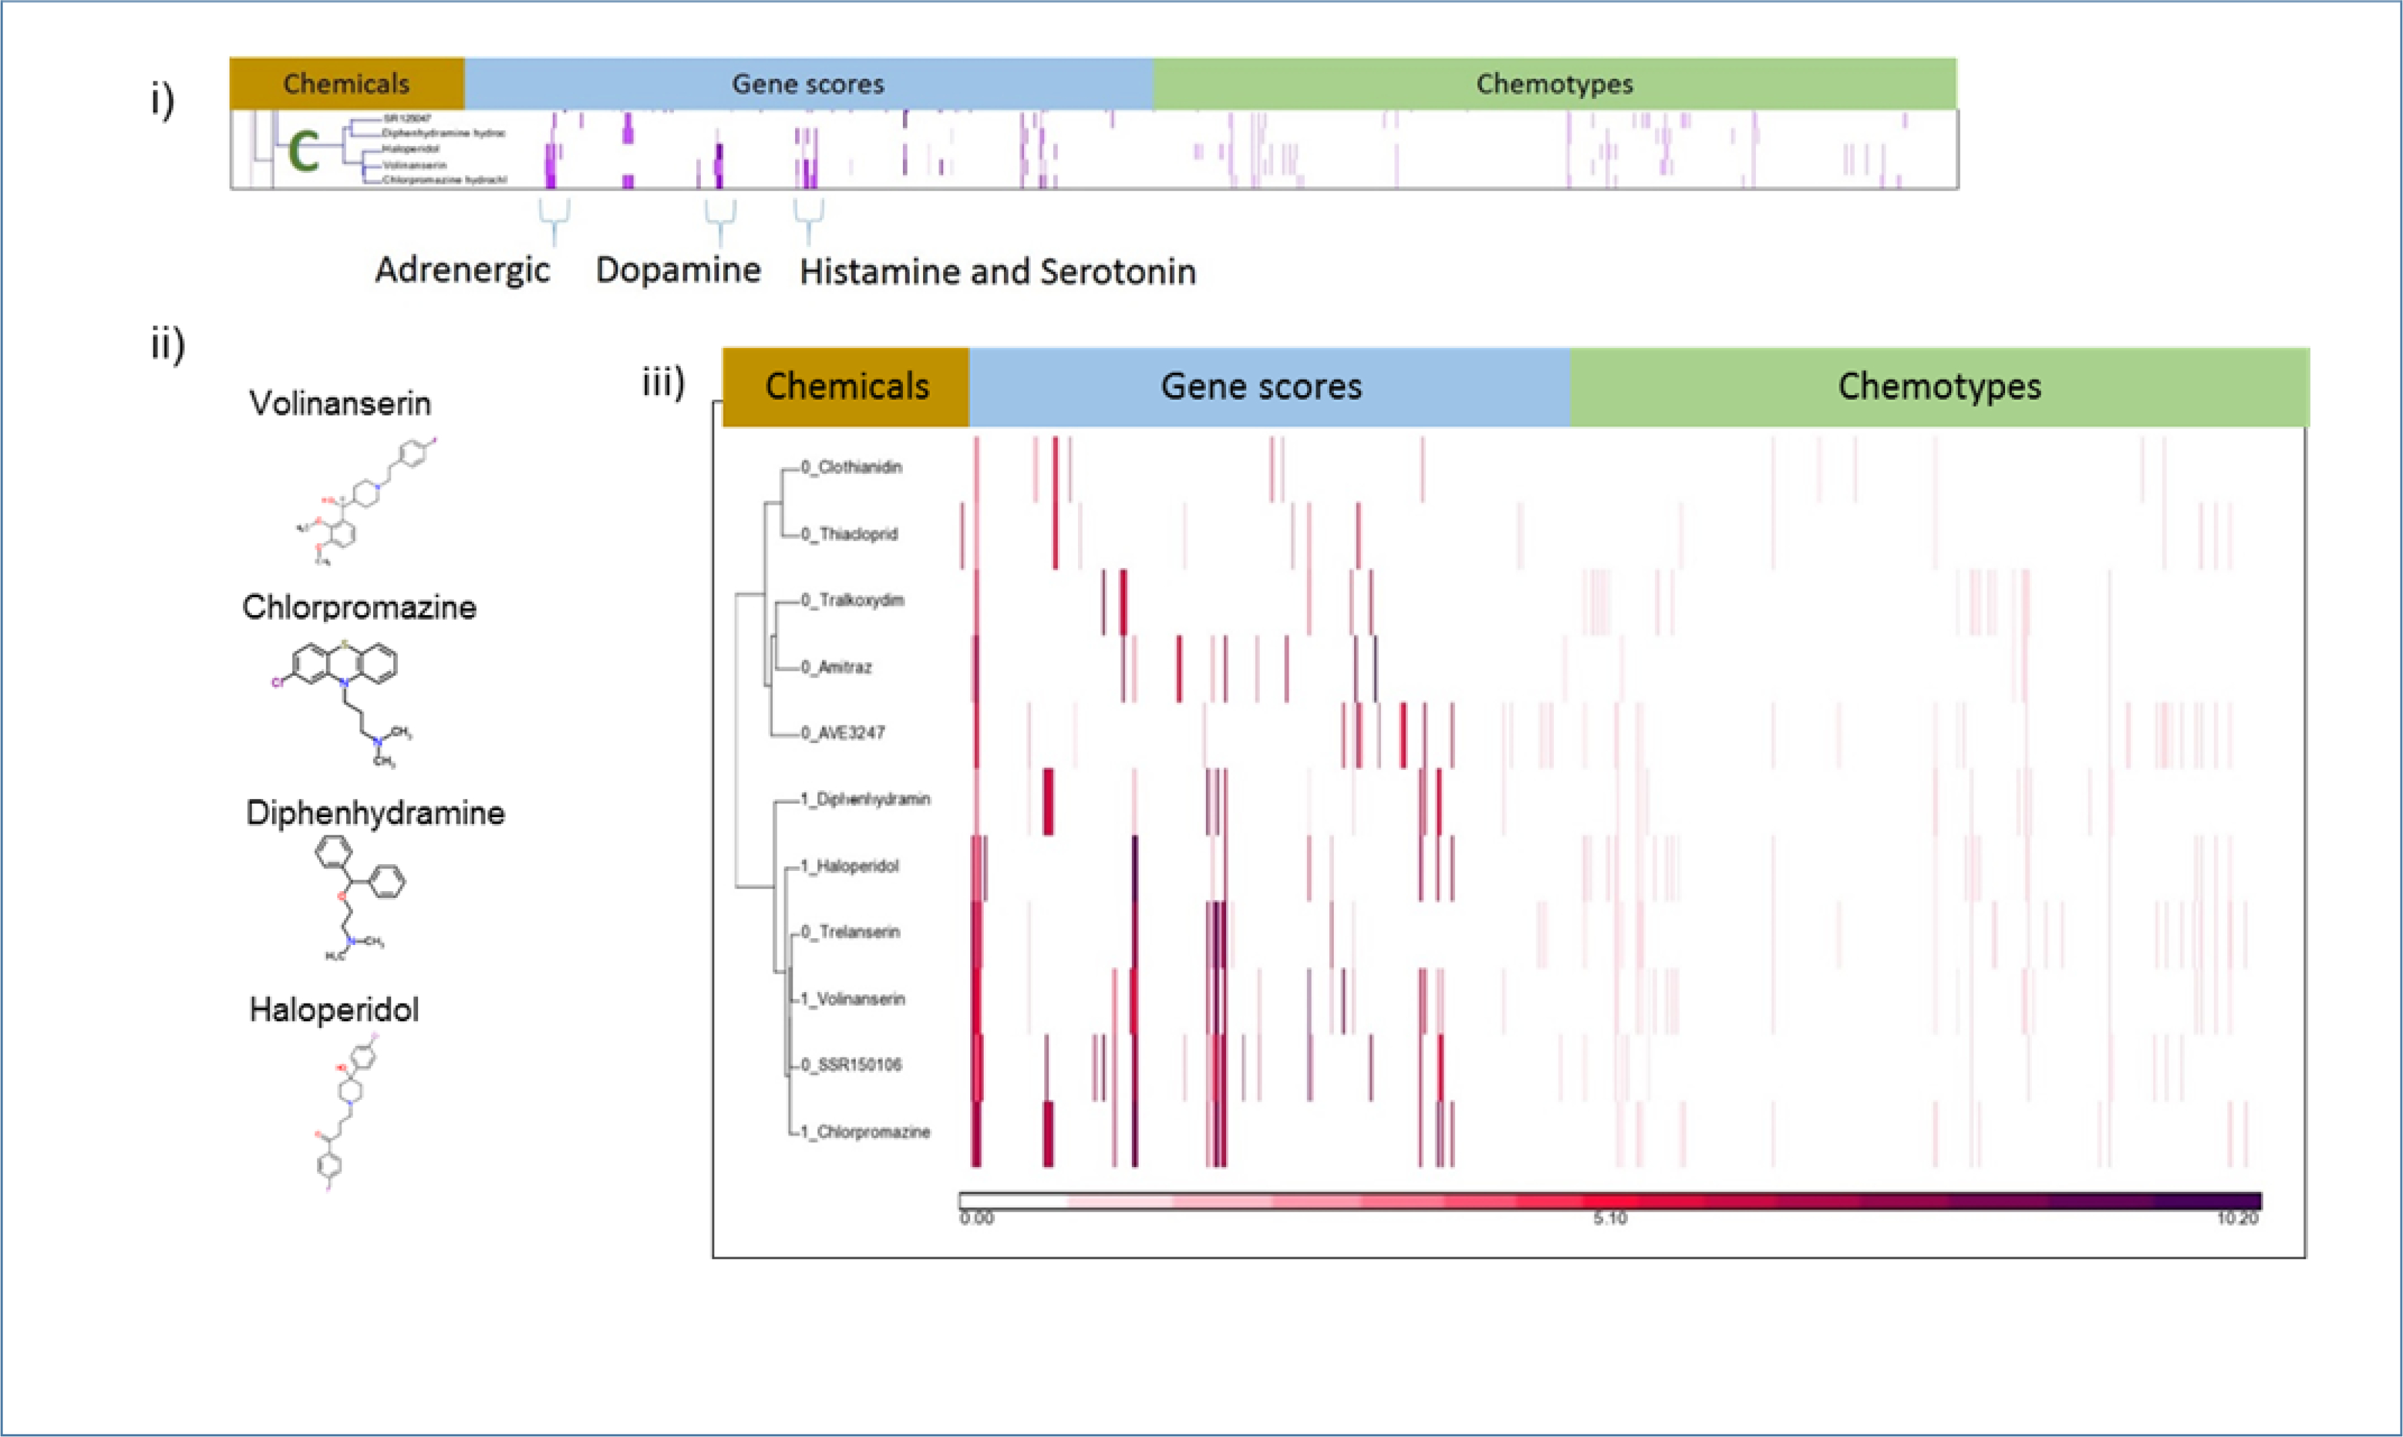2403x1437 pixels.
Task: Click the Adrenergic label
Action: [x=462, y=270]
